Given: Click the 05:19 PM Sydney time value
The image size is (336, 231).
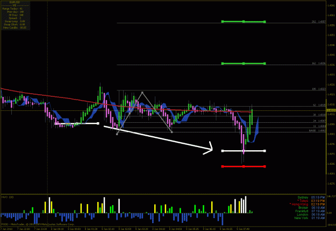Looking at the screenshot, I should coord(318,197).
